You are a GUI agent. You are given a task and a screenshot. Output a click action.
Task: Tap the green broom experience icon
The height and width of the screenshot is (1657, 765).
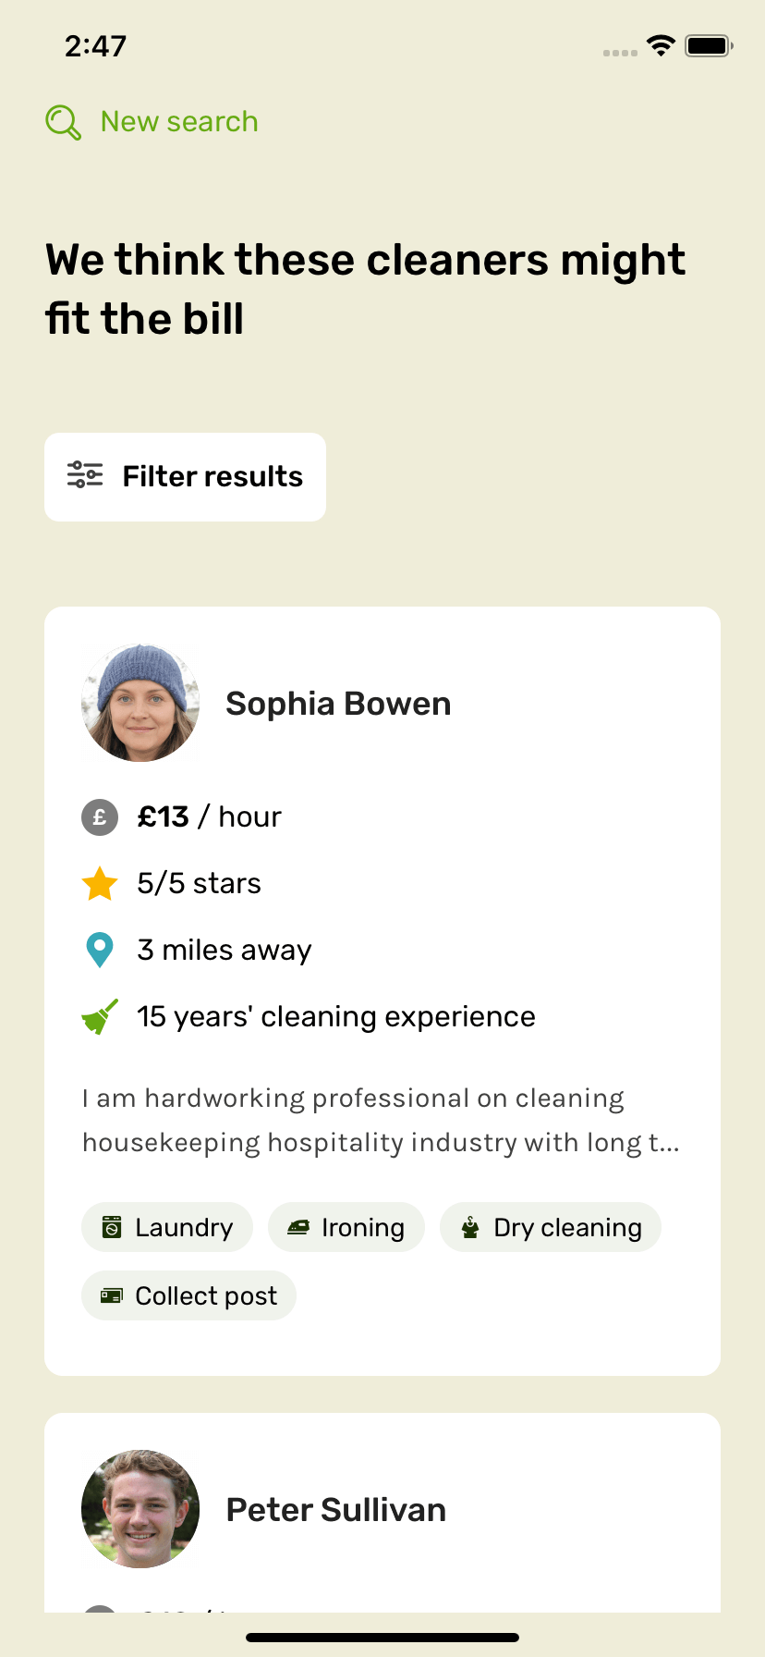100,1017
